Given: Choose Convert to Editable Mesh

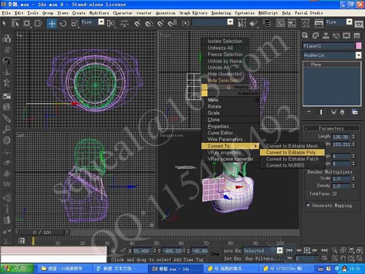Looking at the screenshot, I should click(x=292, y=146).
